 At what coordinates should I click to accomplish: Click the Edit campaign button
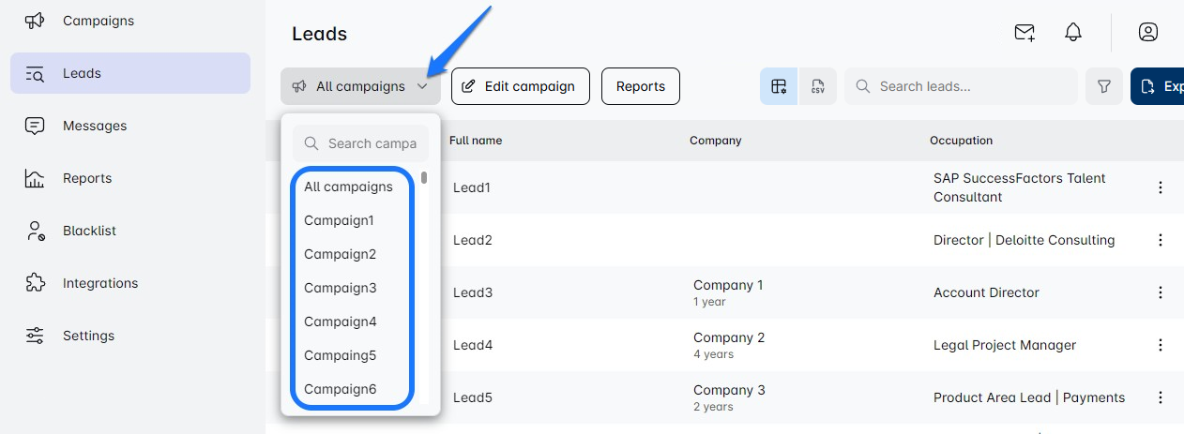pos(520,86)
